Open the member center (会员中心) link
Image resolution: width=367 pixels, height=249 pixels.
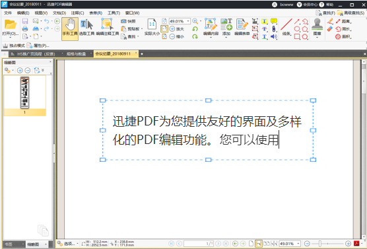pos(308,5)
